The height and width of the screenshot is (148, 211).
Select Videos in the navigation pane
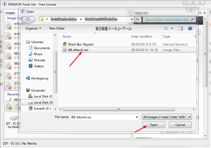[39, 66]
